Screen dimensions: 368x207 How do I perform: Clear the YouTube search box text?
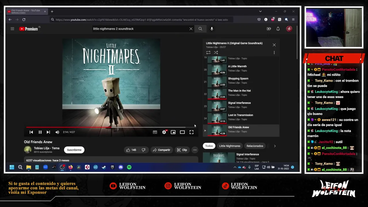click(x=191, y=29)
